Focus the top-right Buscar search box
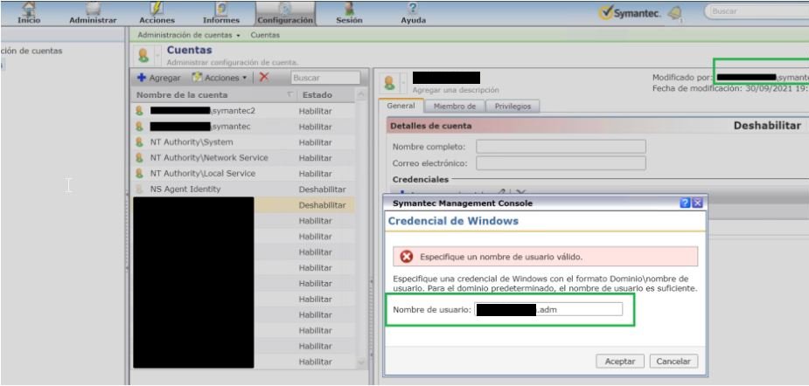The image size is (809, 386). [x=758, y=11]
